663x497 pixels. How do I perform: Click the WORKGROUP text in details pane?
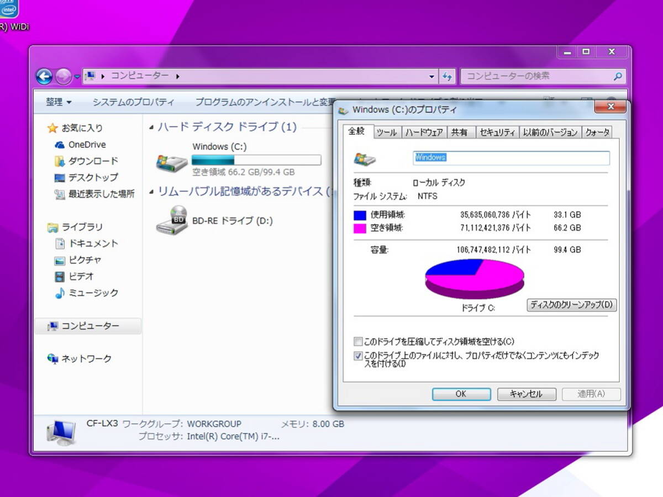tap(214, 424)
